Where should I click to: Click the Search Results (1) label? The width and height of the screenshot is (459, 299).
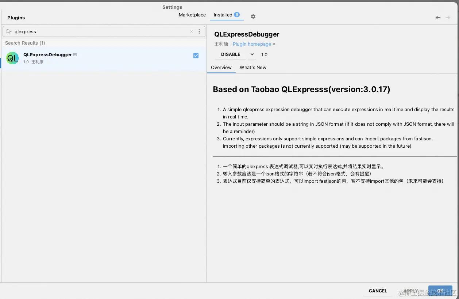[25, 43]
